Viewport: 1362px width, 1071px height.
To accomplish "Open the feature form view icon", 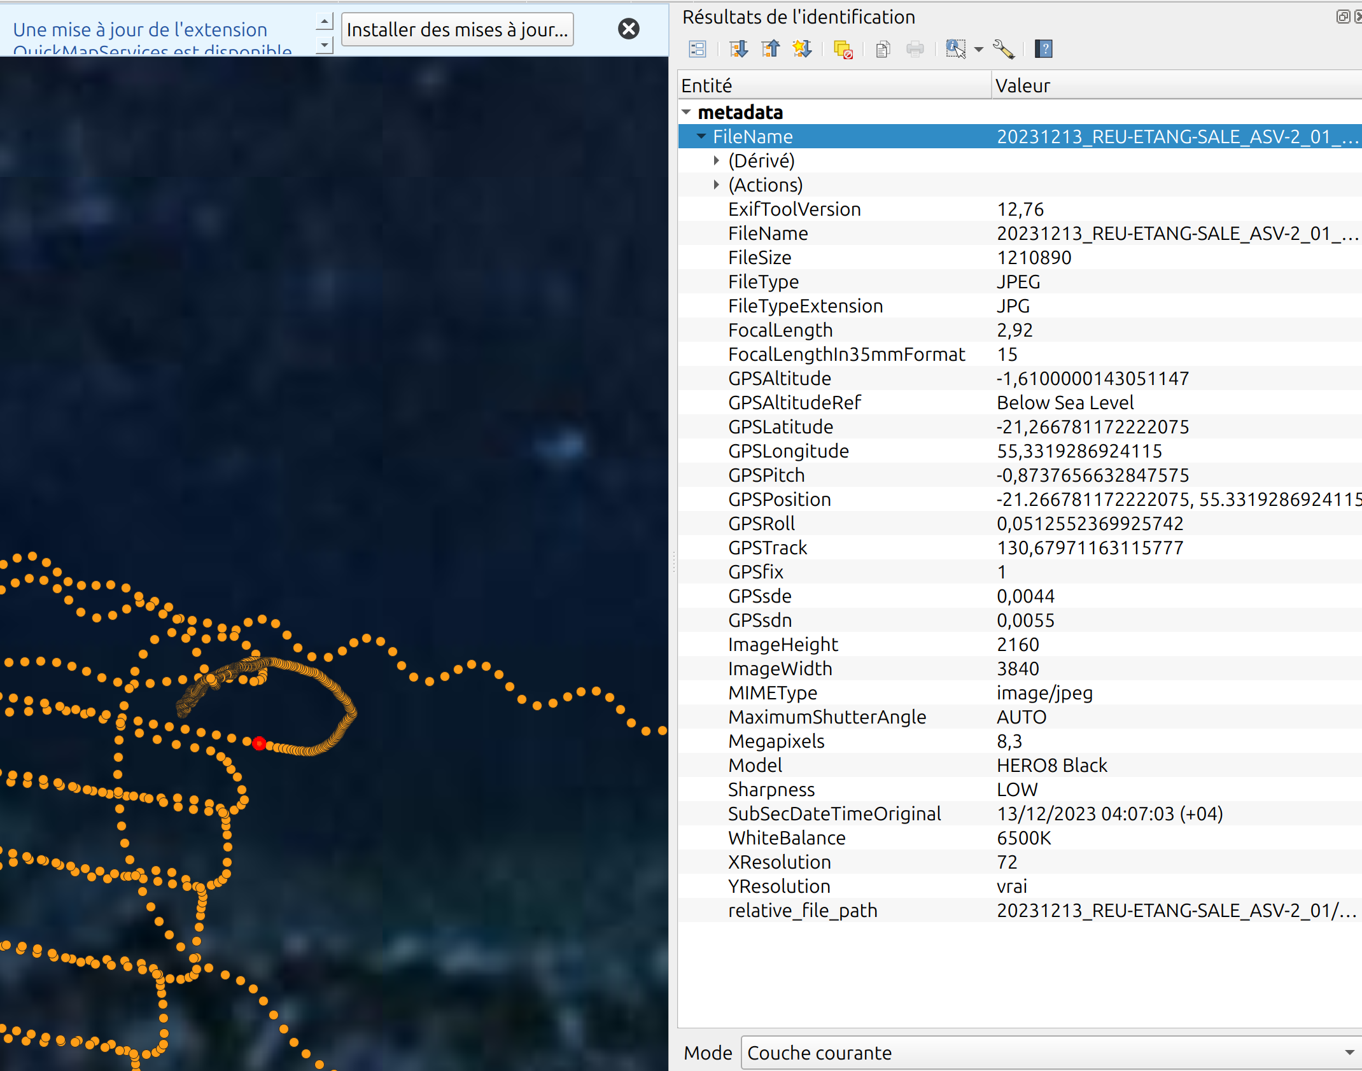I will tap(698, 49).
